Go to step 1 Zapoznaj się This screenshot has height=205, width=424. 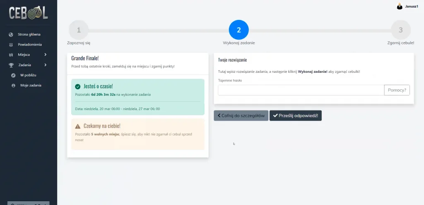pos(79,30)
